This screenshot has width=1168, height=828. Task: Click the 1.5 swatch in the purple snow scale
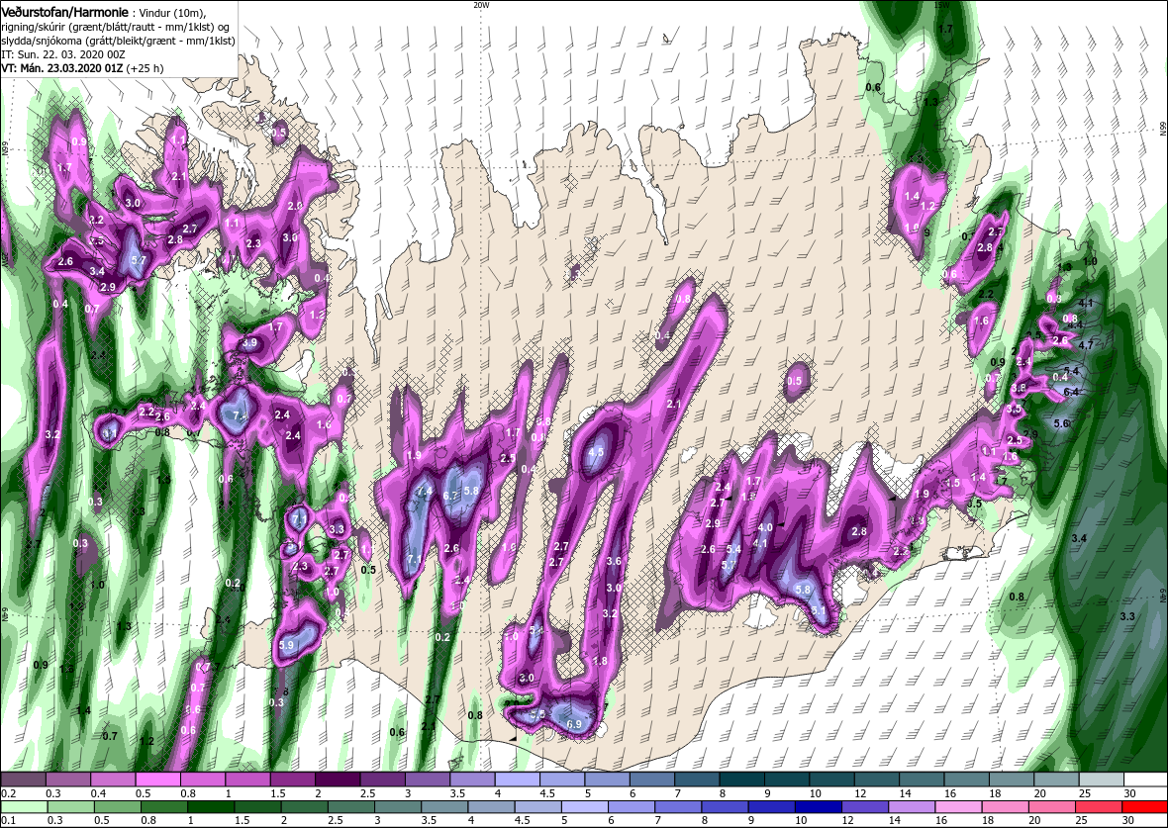(293, 779)
